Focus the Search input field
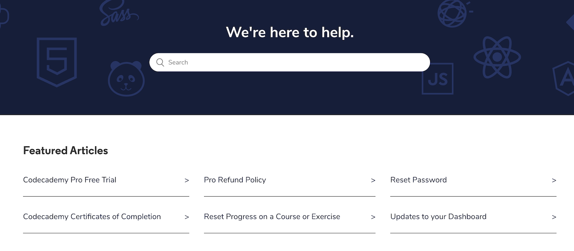This screenshot has width=574, height=251. [x=289, y=63]
